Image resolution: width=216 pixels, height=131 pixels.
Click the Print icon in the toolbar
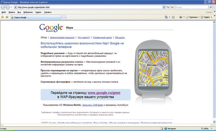coord(181,17)
